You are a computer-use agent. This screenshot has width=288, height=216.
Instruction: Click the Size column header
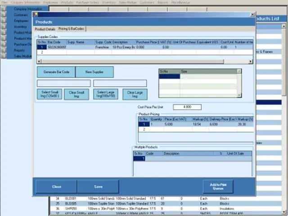pos(209,72)
